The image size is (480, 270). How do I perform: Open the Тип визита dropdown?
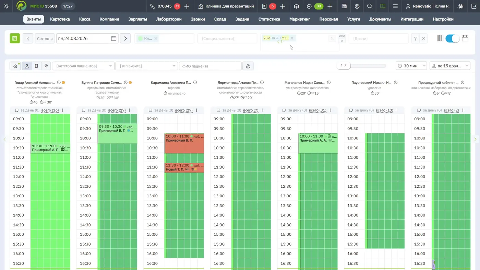[x=147, y=66]
